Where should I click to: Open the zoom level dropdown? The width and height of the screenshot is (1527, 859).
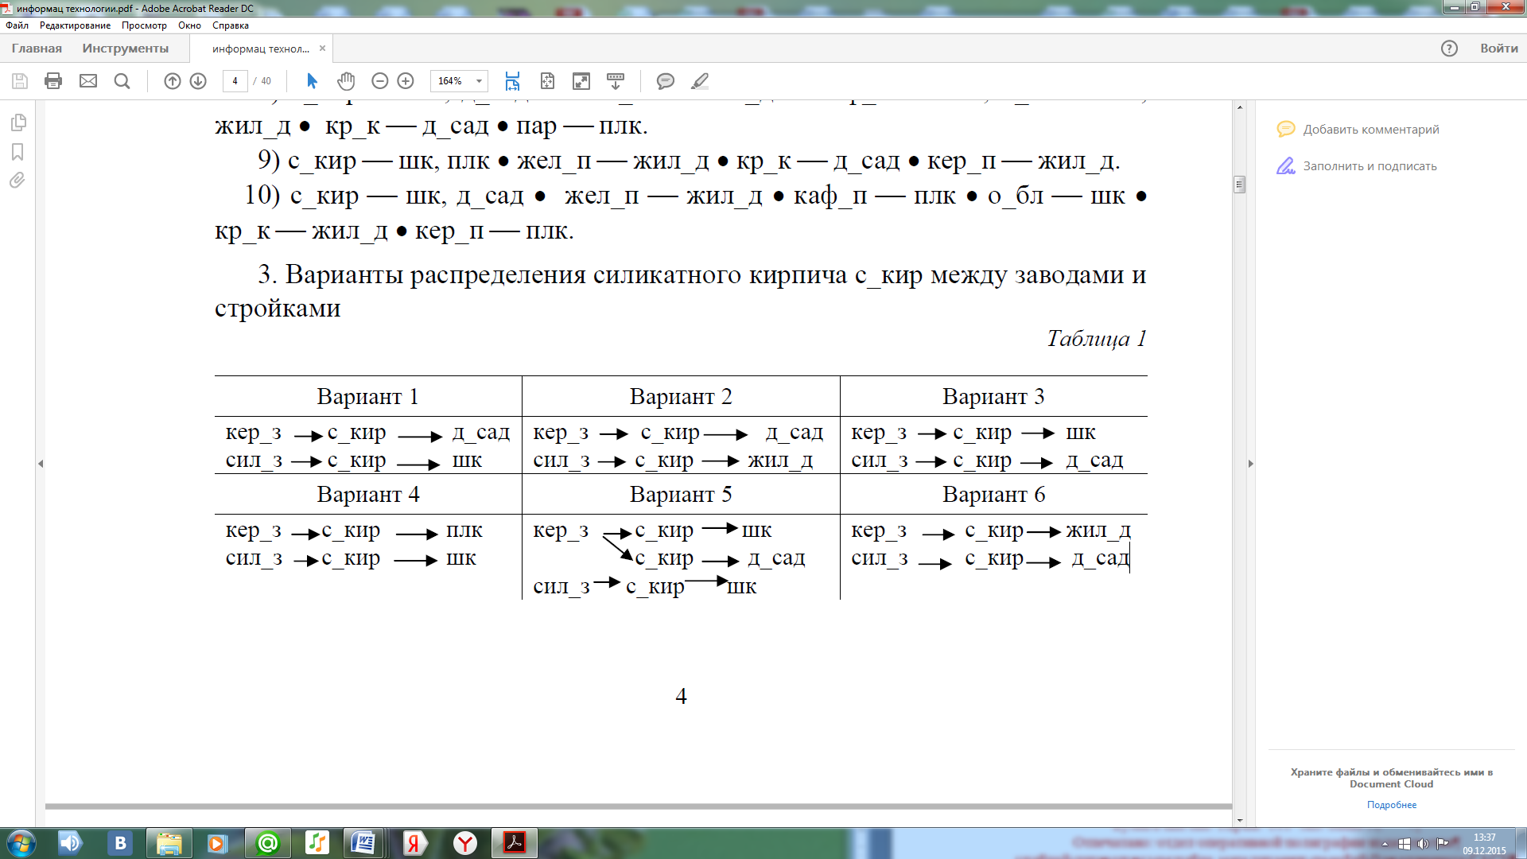(479, 81)
